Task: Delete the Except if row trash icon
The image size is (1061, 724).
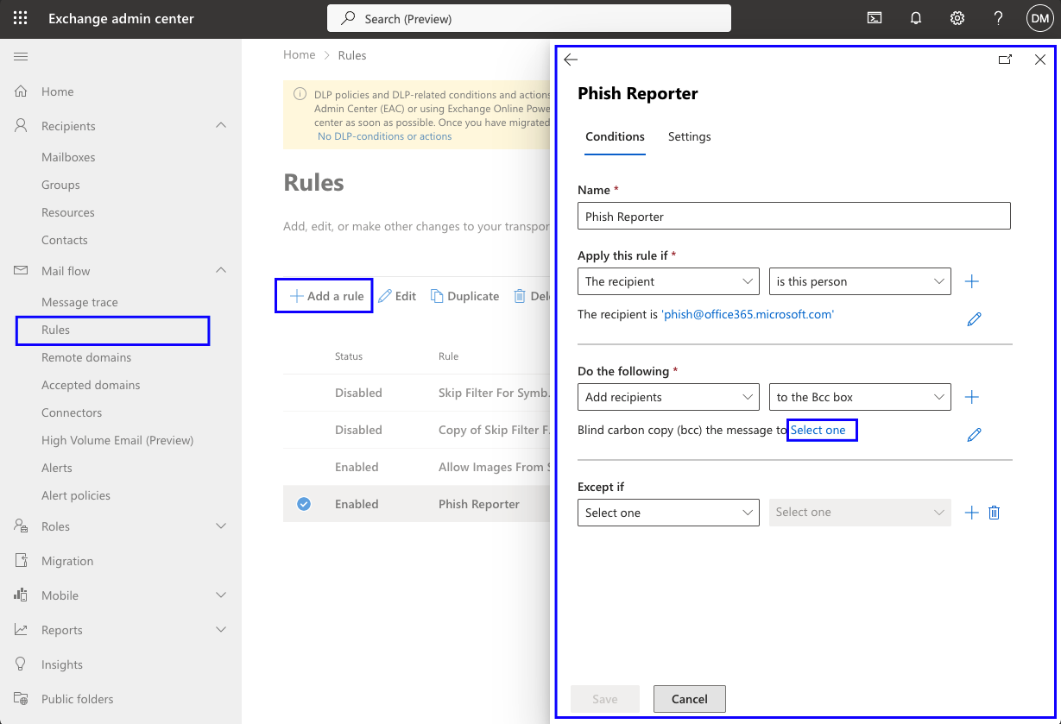Action: pyautogui.click(x=994, y=512)
